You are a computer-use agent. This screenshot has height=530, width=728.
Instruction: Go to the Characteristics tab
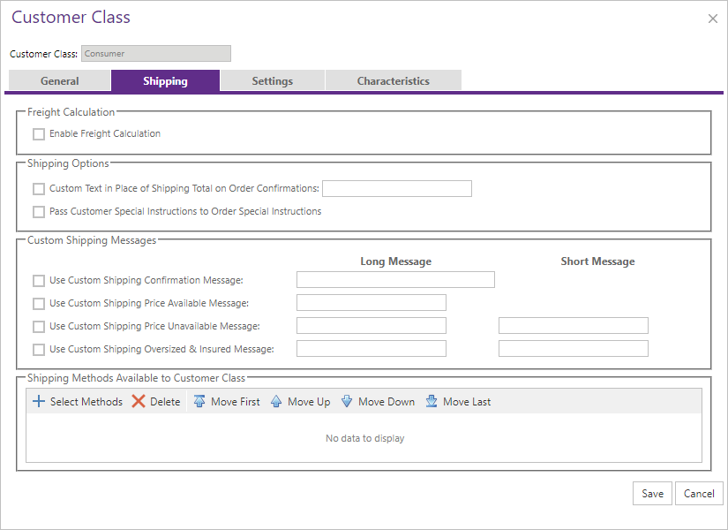(x=394, y=80)
